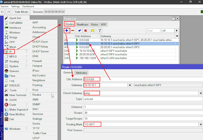The height and width of the screenshot is (140, 203).
Task: Click the Gateway column header
Action: coord(137,36)
